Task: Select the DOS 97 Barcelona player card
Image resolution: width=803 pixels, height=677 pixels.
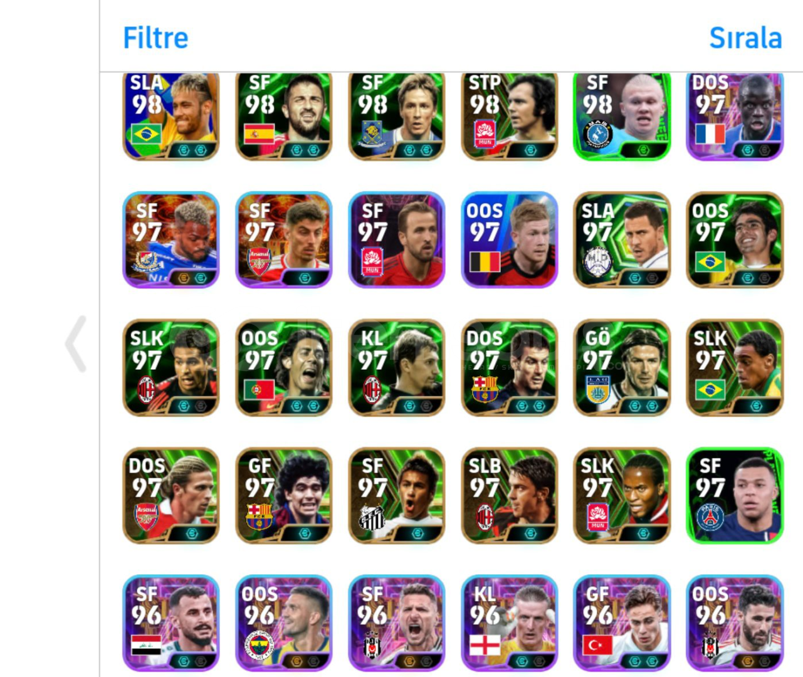Action: [509, 368]
